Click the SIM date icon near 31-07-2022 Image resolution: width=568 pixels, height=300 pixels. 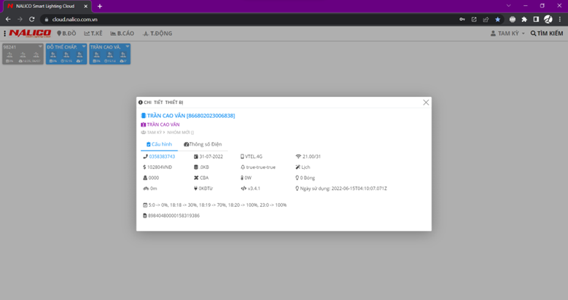pos(196,157)
